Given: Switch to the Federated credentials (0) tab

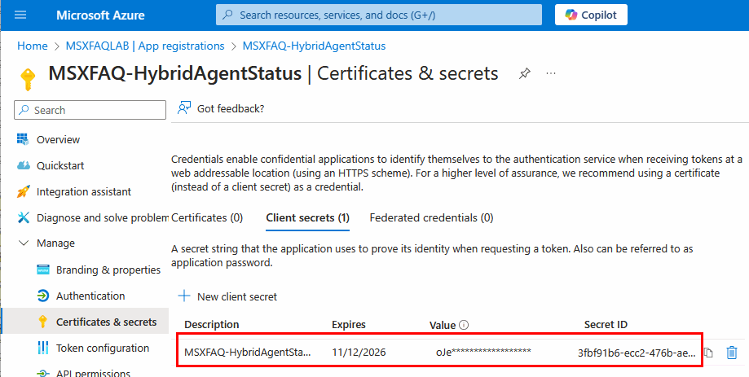Looking at the screenshot, I should tap(431, 217).
